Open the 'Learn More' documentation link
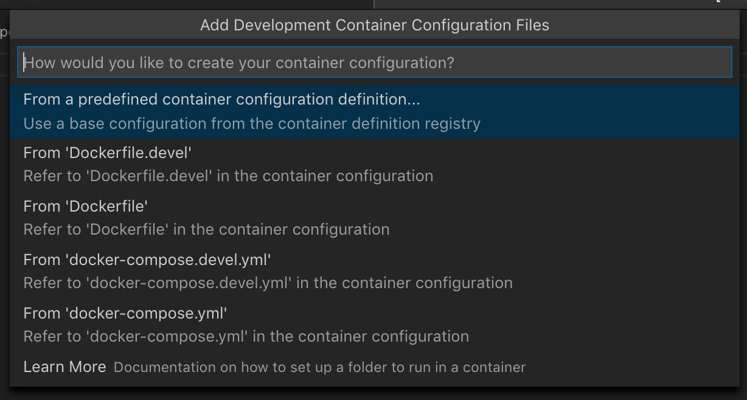 tap(64, 367)
